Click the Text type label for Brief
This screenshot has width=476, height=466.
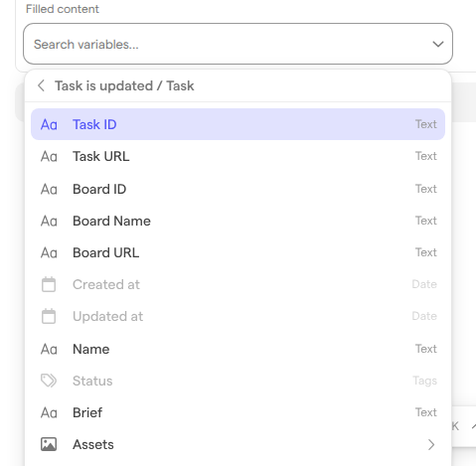[x=426, y=412]
